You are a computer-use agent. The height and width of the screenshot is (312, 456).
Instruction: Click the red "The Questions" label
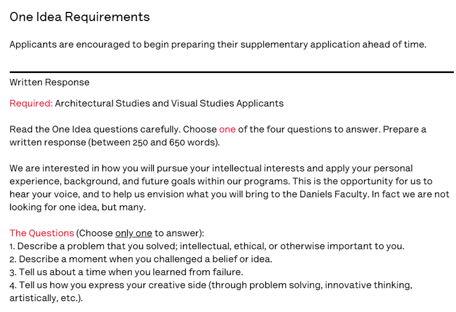(42, 234)
